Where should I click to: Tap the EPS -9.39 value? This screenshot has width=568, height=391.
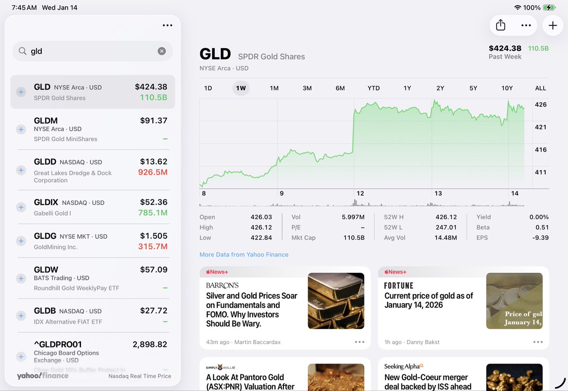click(x=540, y=238)
